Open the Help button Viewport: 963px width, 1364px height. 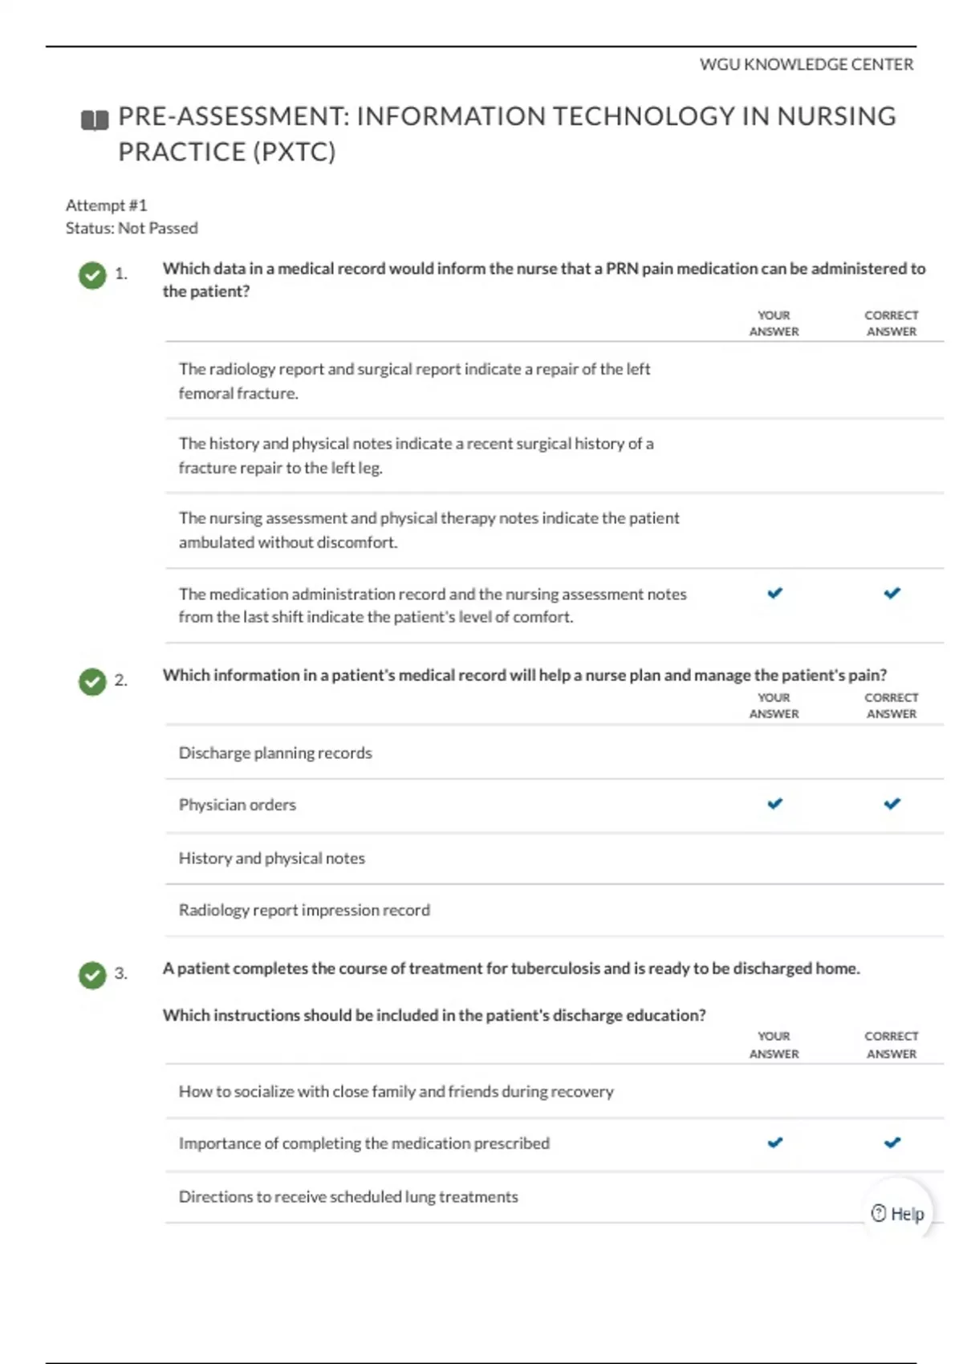click(899, 1213)
